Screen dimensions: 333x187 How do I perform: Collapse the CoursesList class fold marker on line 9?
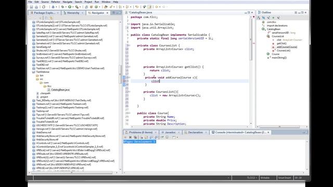pos(130,45)
